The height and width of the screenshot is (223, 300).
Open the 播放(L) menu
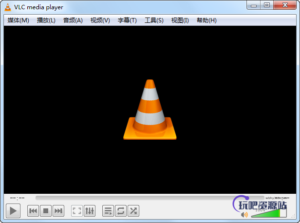coord(46,20)
